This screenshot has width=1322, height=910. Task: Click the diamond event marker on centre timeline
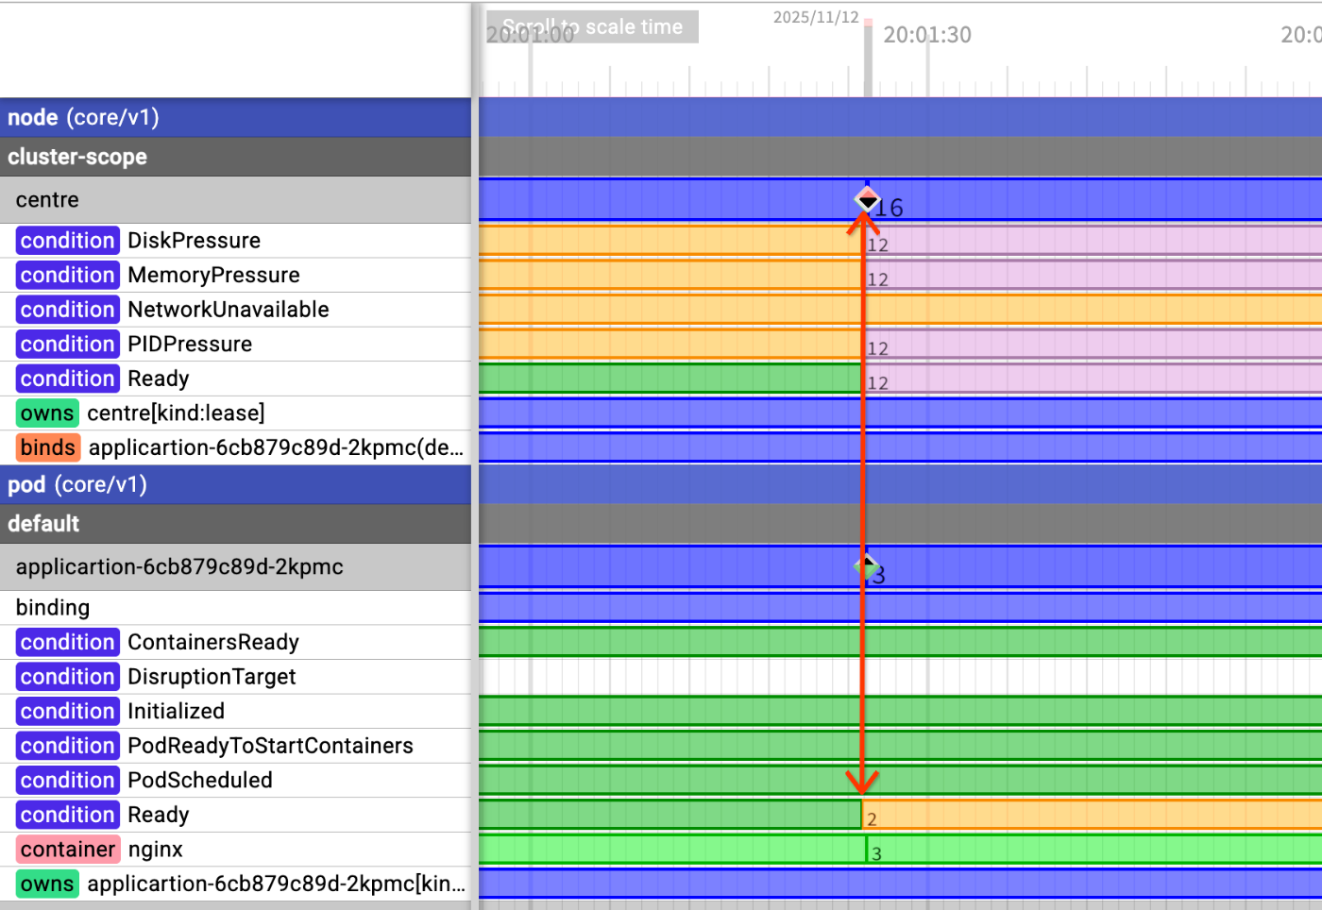click(x=867, y=199)
